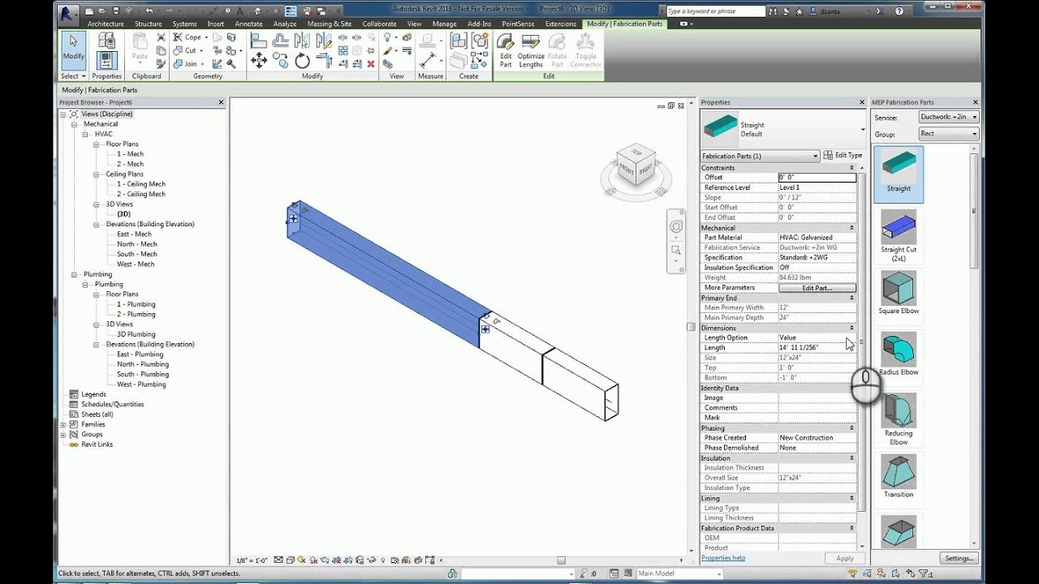The width and height of the screenshot is (1039, 584).
Task: Click the Edit Part... button in Properties
Action: pos(817,288)
